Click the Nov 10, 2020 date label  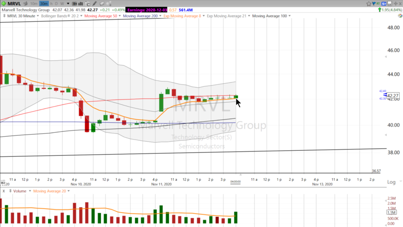coord(81,184)
